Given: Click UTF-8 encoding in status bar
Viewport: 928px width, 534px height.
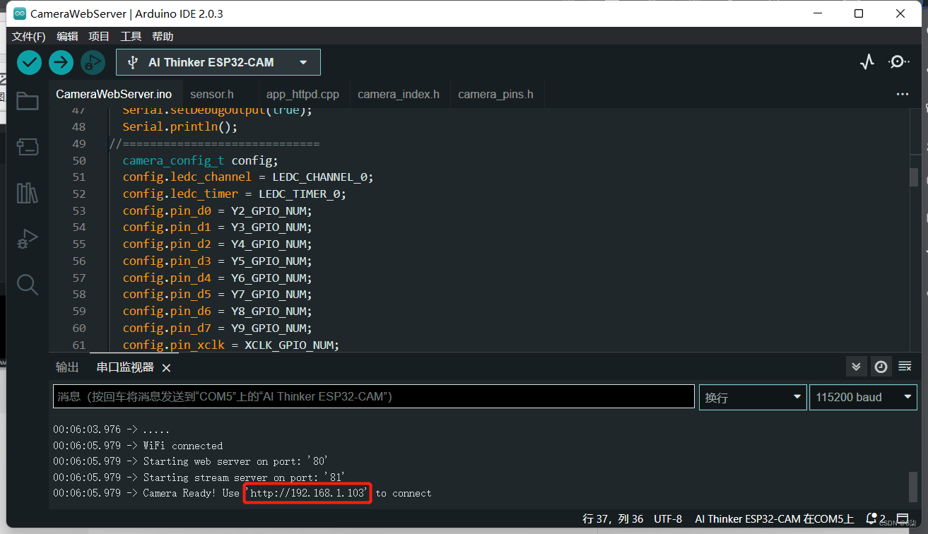Looking at the screenshot, I should [x=669, y=518].
